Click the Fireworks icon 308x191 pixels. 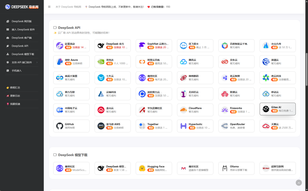[x=225, y=110]
